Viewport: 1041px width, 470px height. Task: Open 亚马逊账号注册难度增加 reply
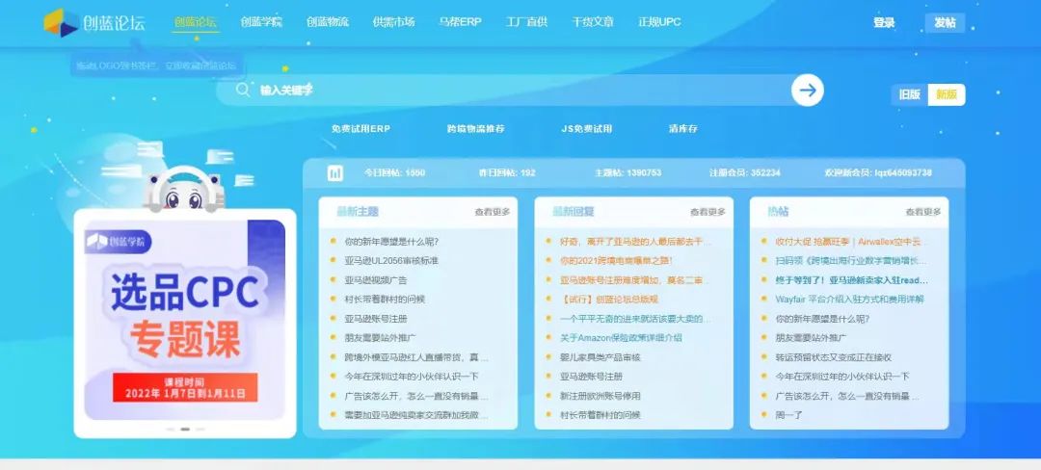(x=635, y=279)
